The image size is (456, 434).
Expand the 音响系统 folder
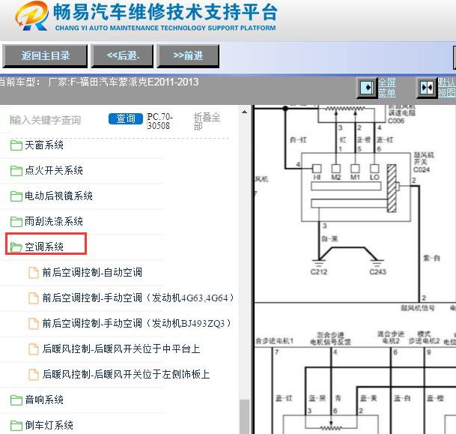[x=44, y=400]
